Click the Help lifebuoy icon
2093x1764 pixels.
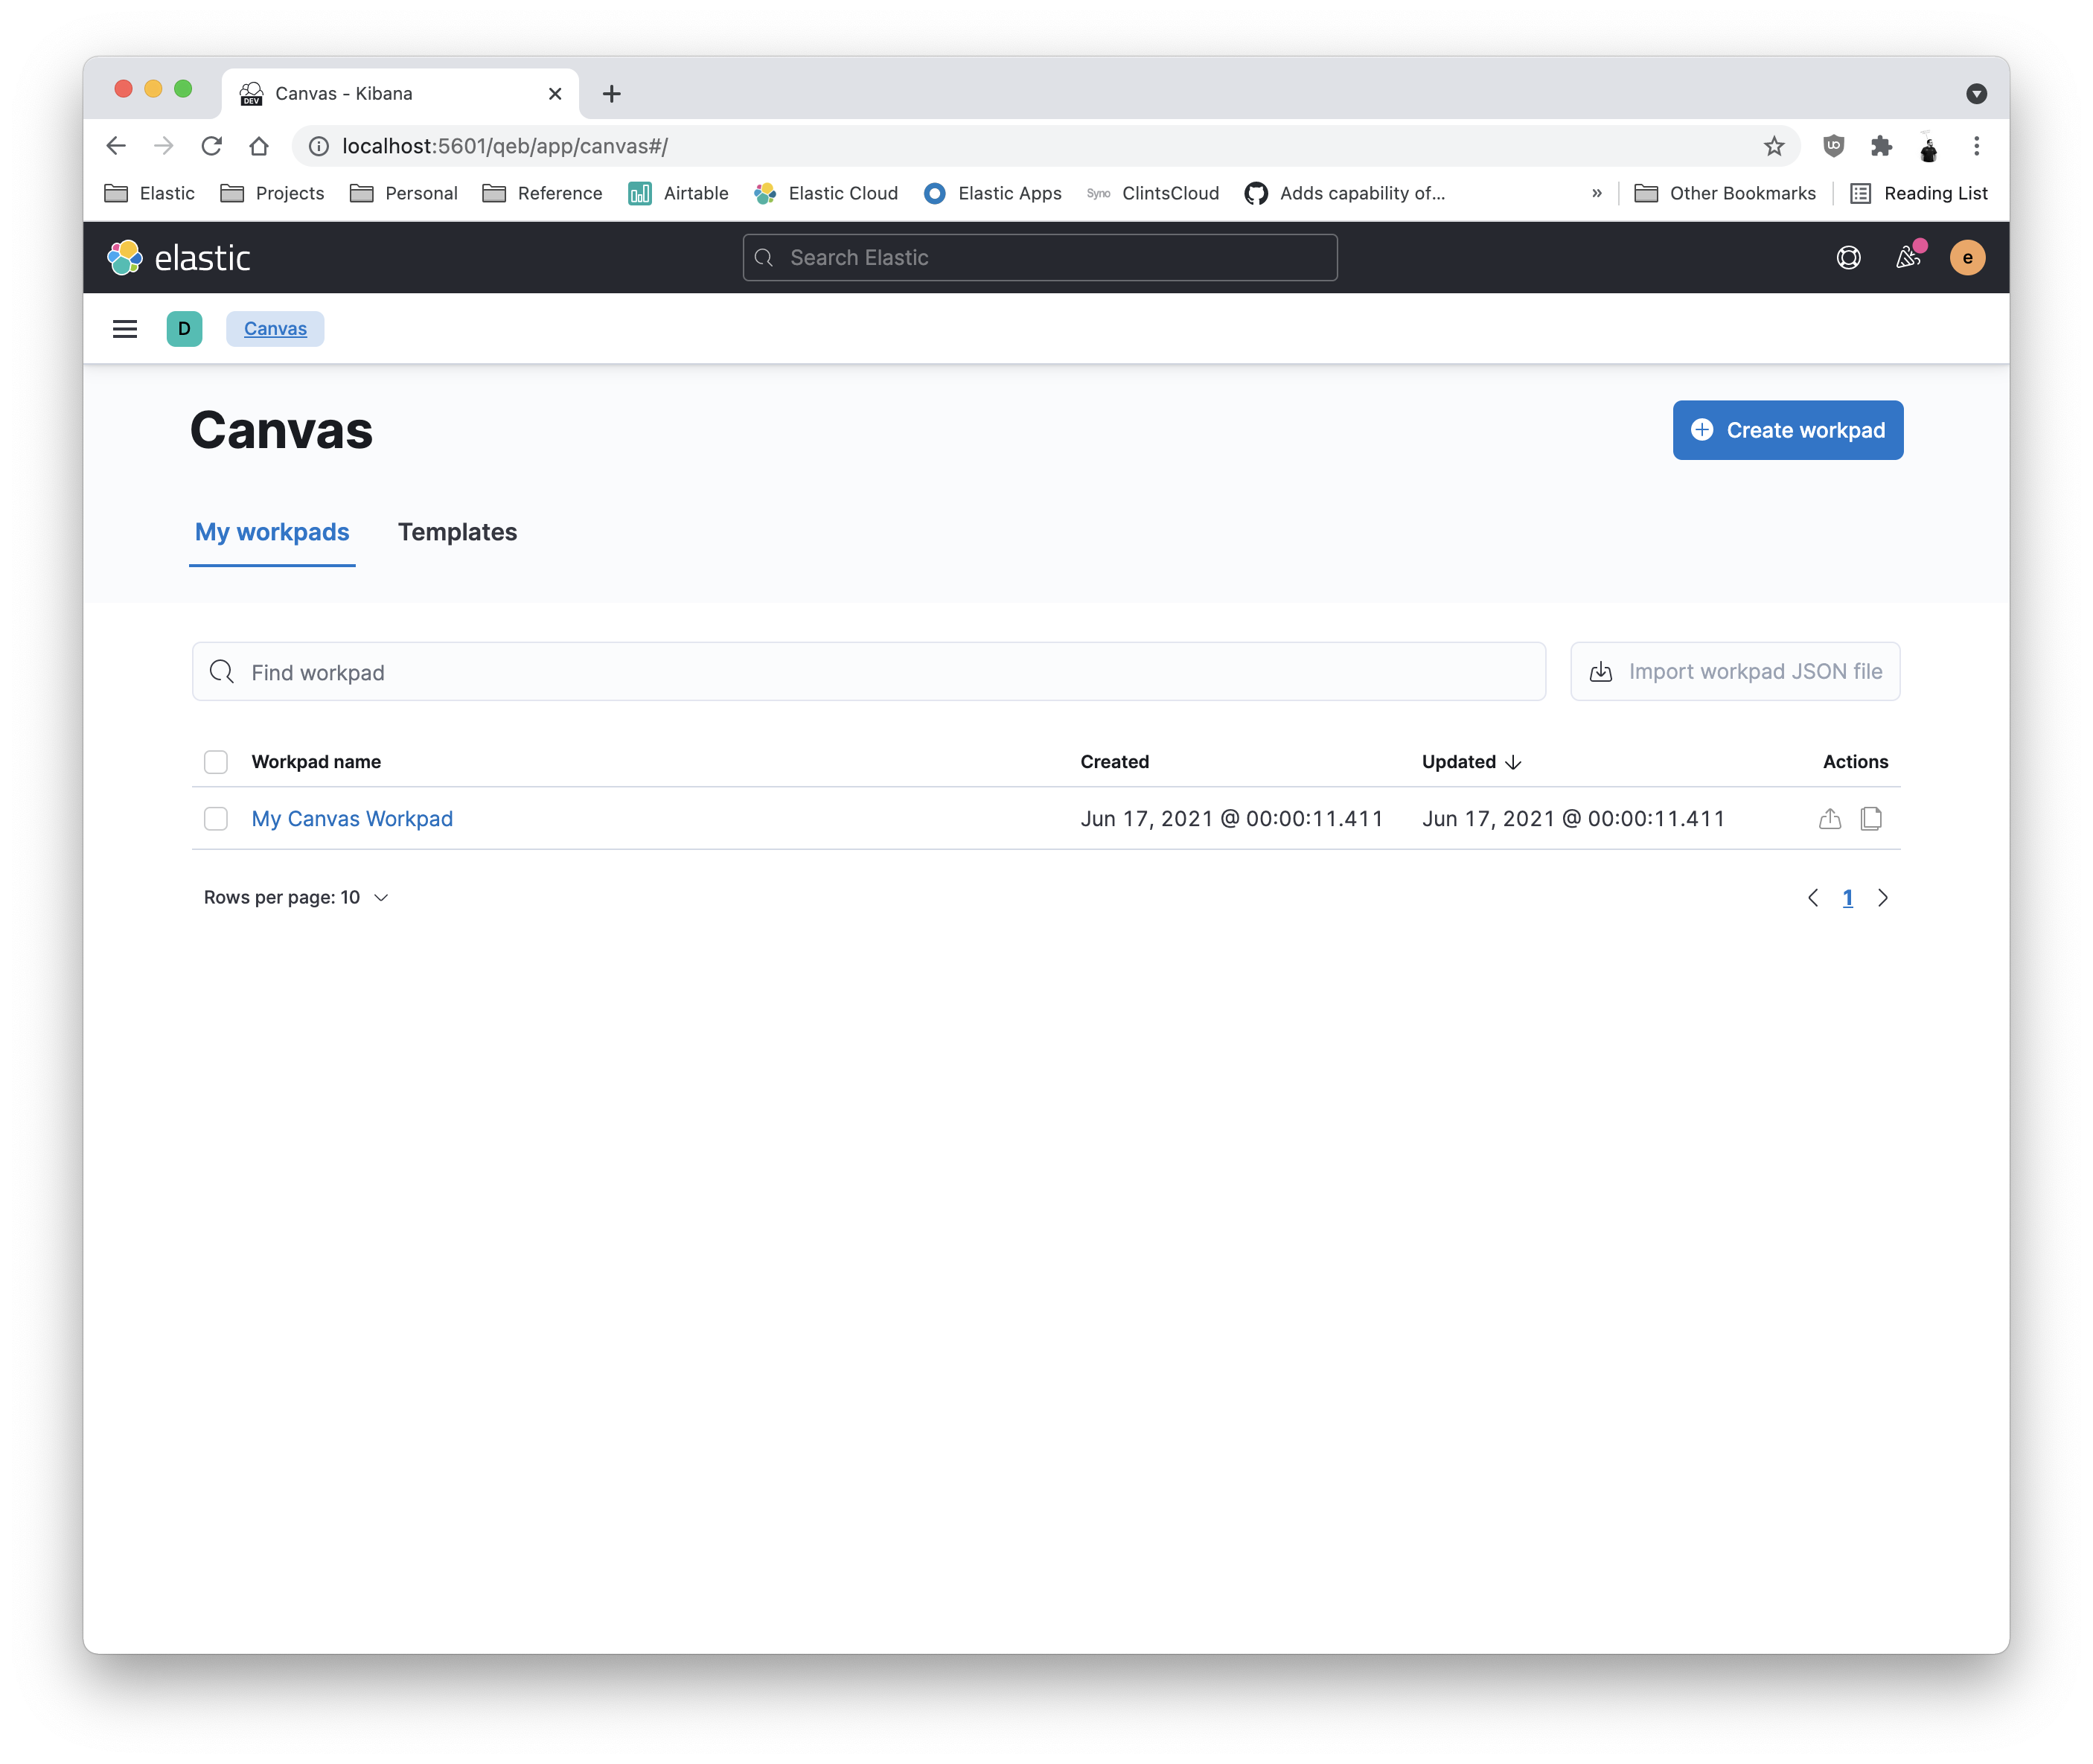(x=1848, y=258)
